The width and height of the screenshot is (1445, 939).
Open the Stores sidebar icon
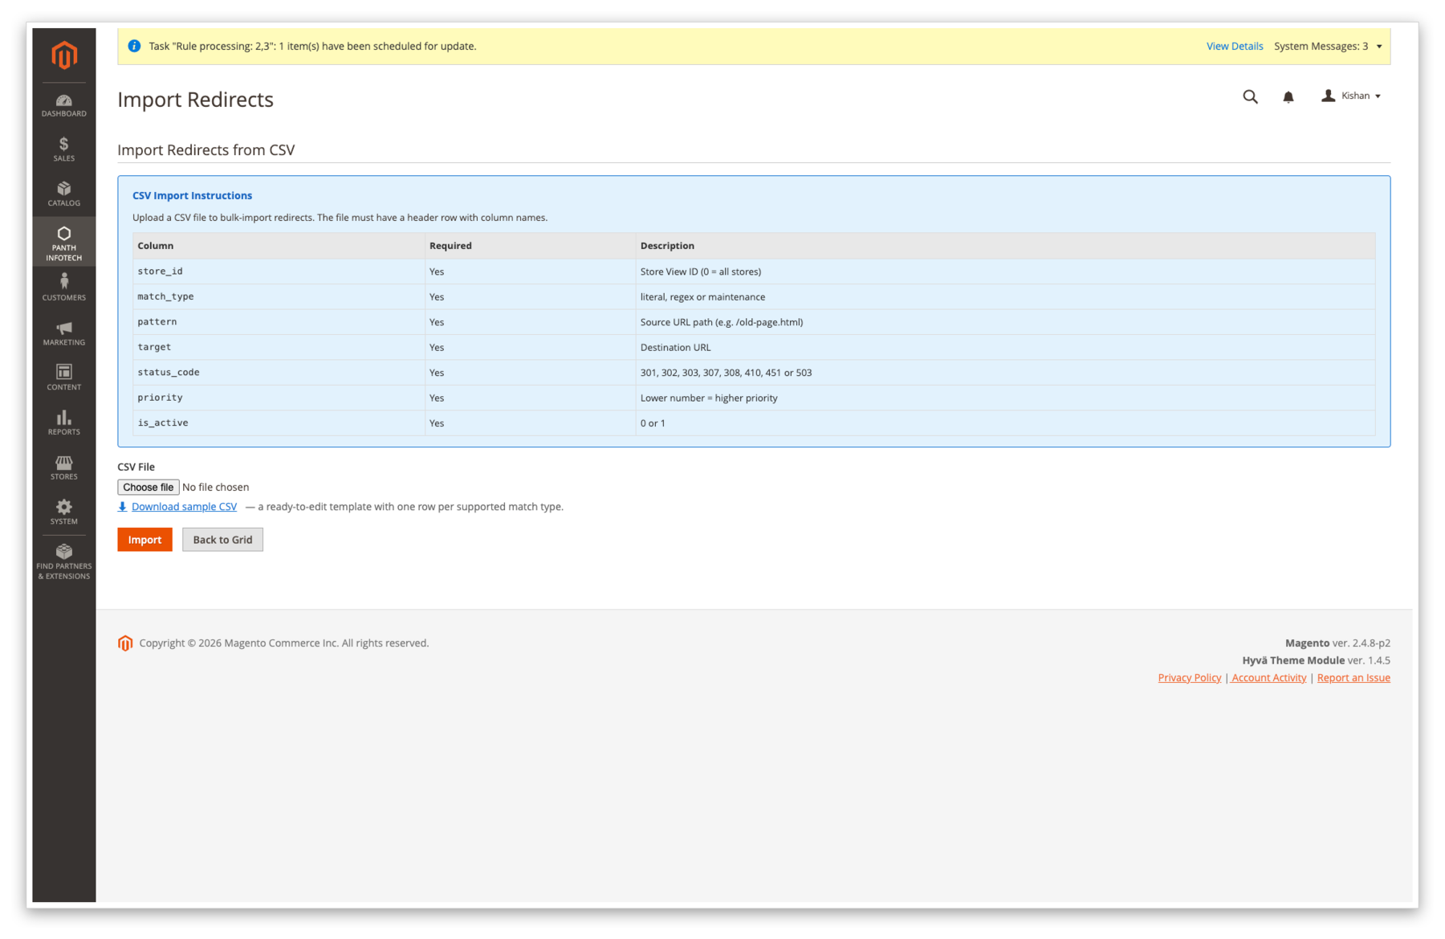[x=63, y=466]
